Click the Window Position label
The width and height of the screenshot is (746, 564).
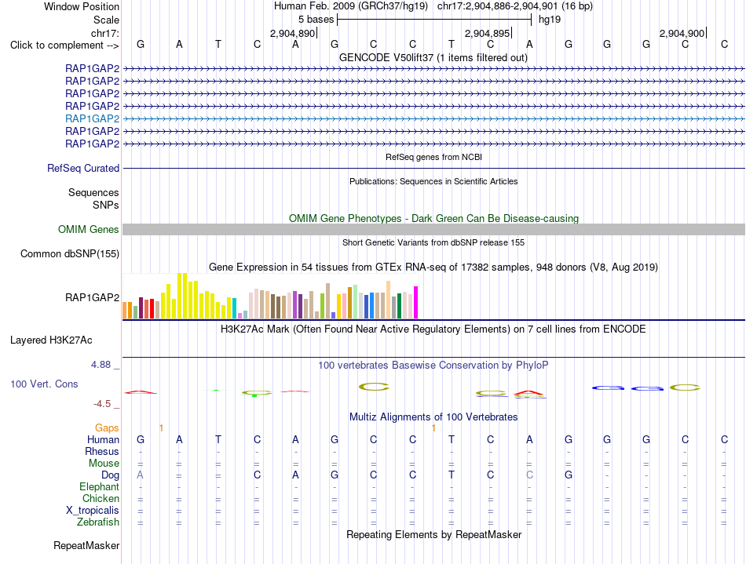tap(82, 6)
